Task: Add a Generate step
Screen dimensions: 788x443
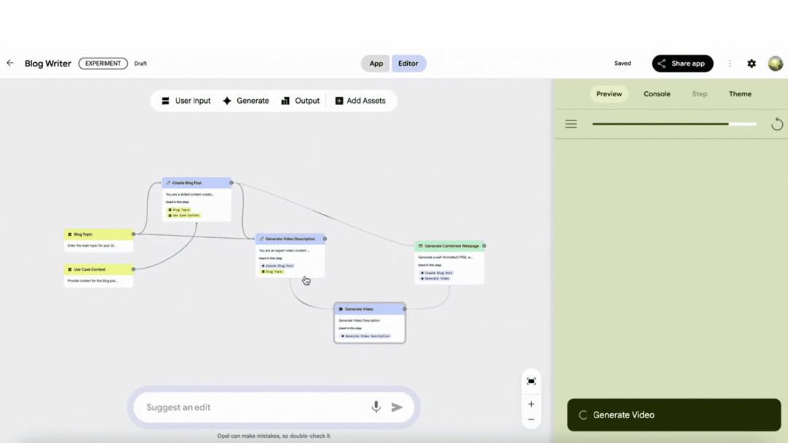Action: [x=246, y=101]
